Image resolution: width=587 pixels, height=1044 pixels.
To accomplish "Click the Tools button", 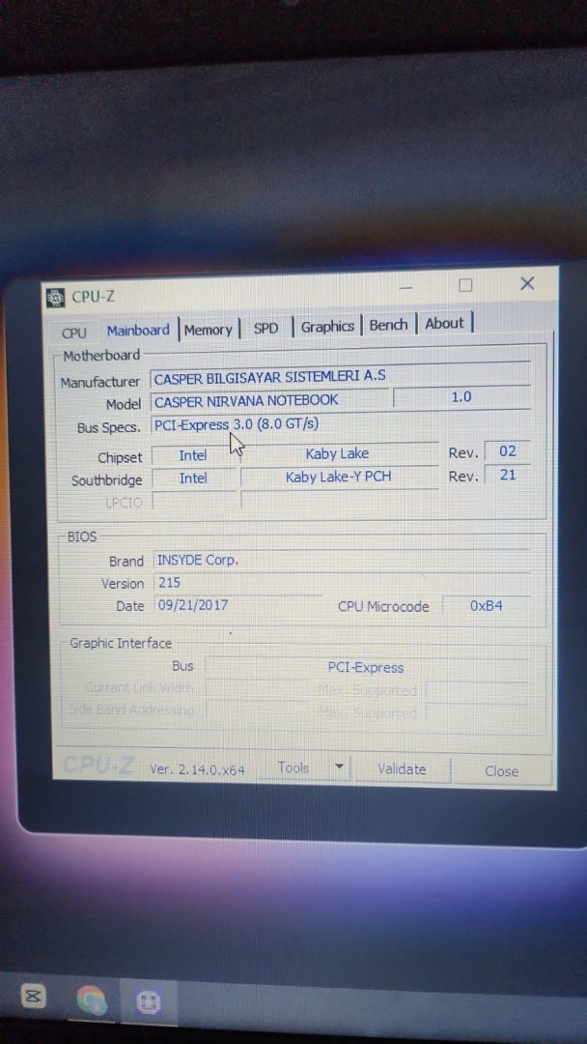I will [293, 768].
